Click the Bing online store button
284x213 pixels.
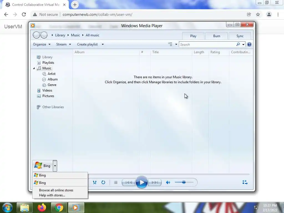[x=43, y=166]
